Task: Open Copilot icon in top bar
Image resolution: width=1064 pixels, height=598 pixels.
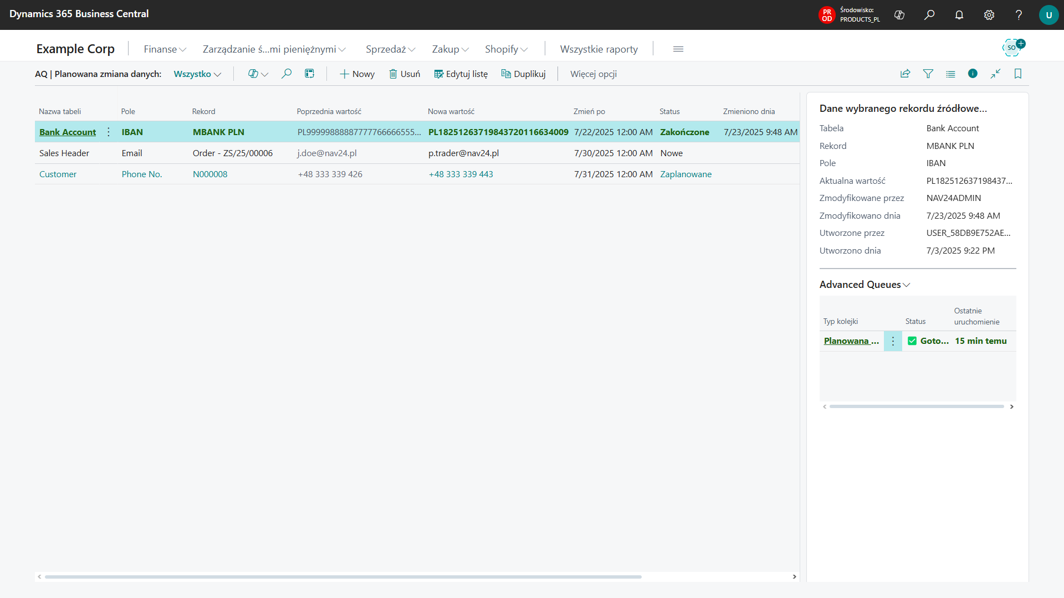Action: (899, 15)
